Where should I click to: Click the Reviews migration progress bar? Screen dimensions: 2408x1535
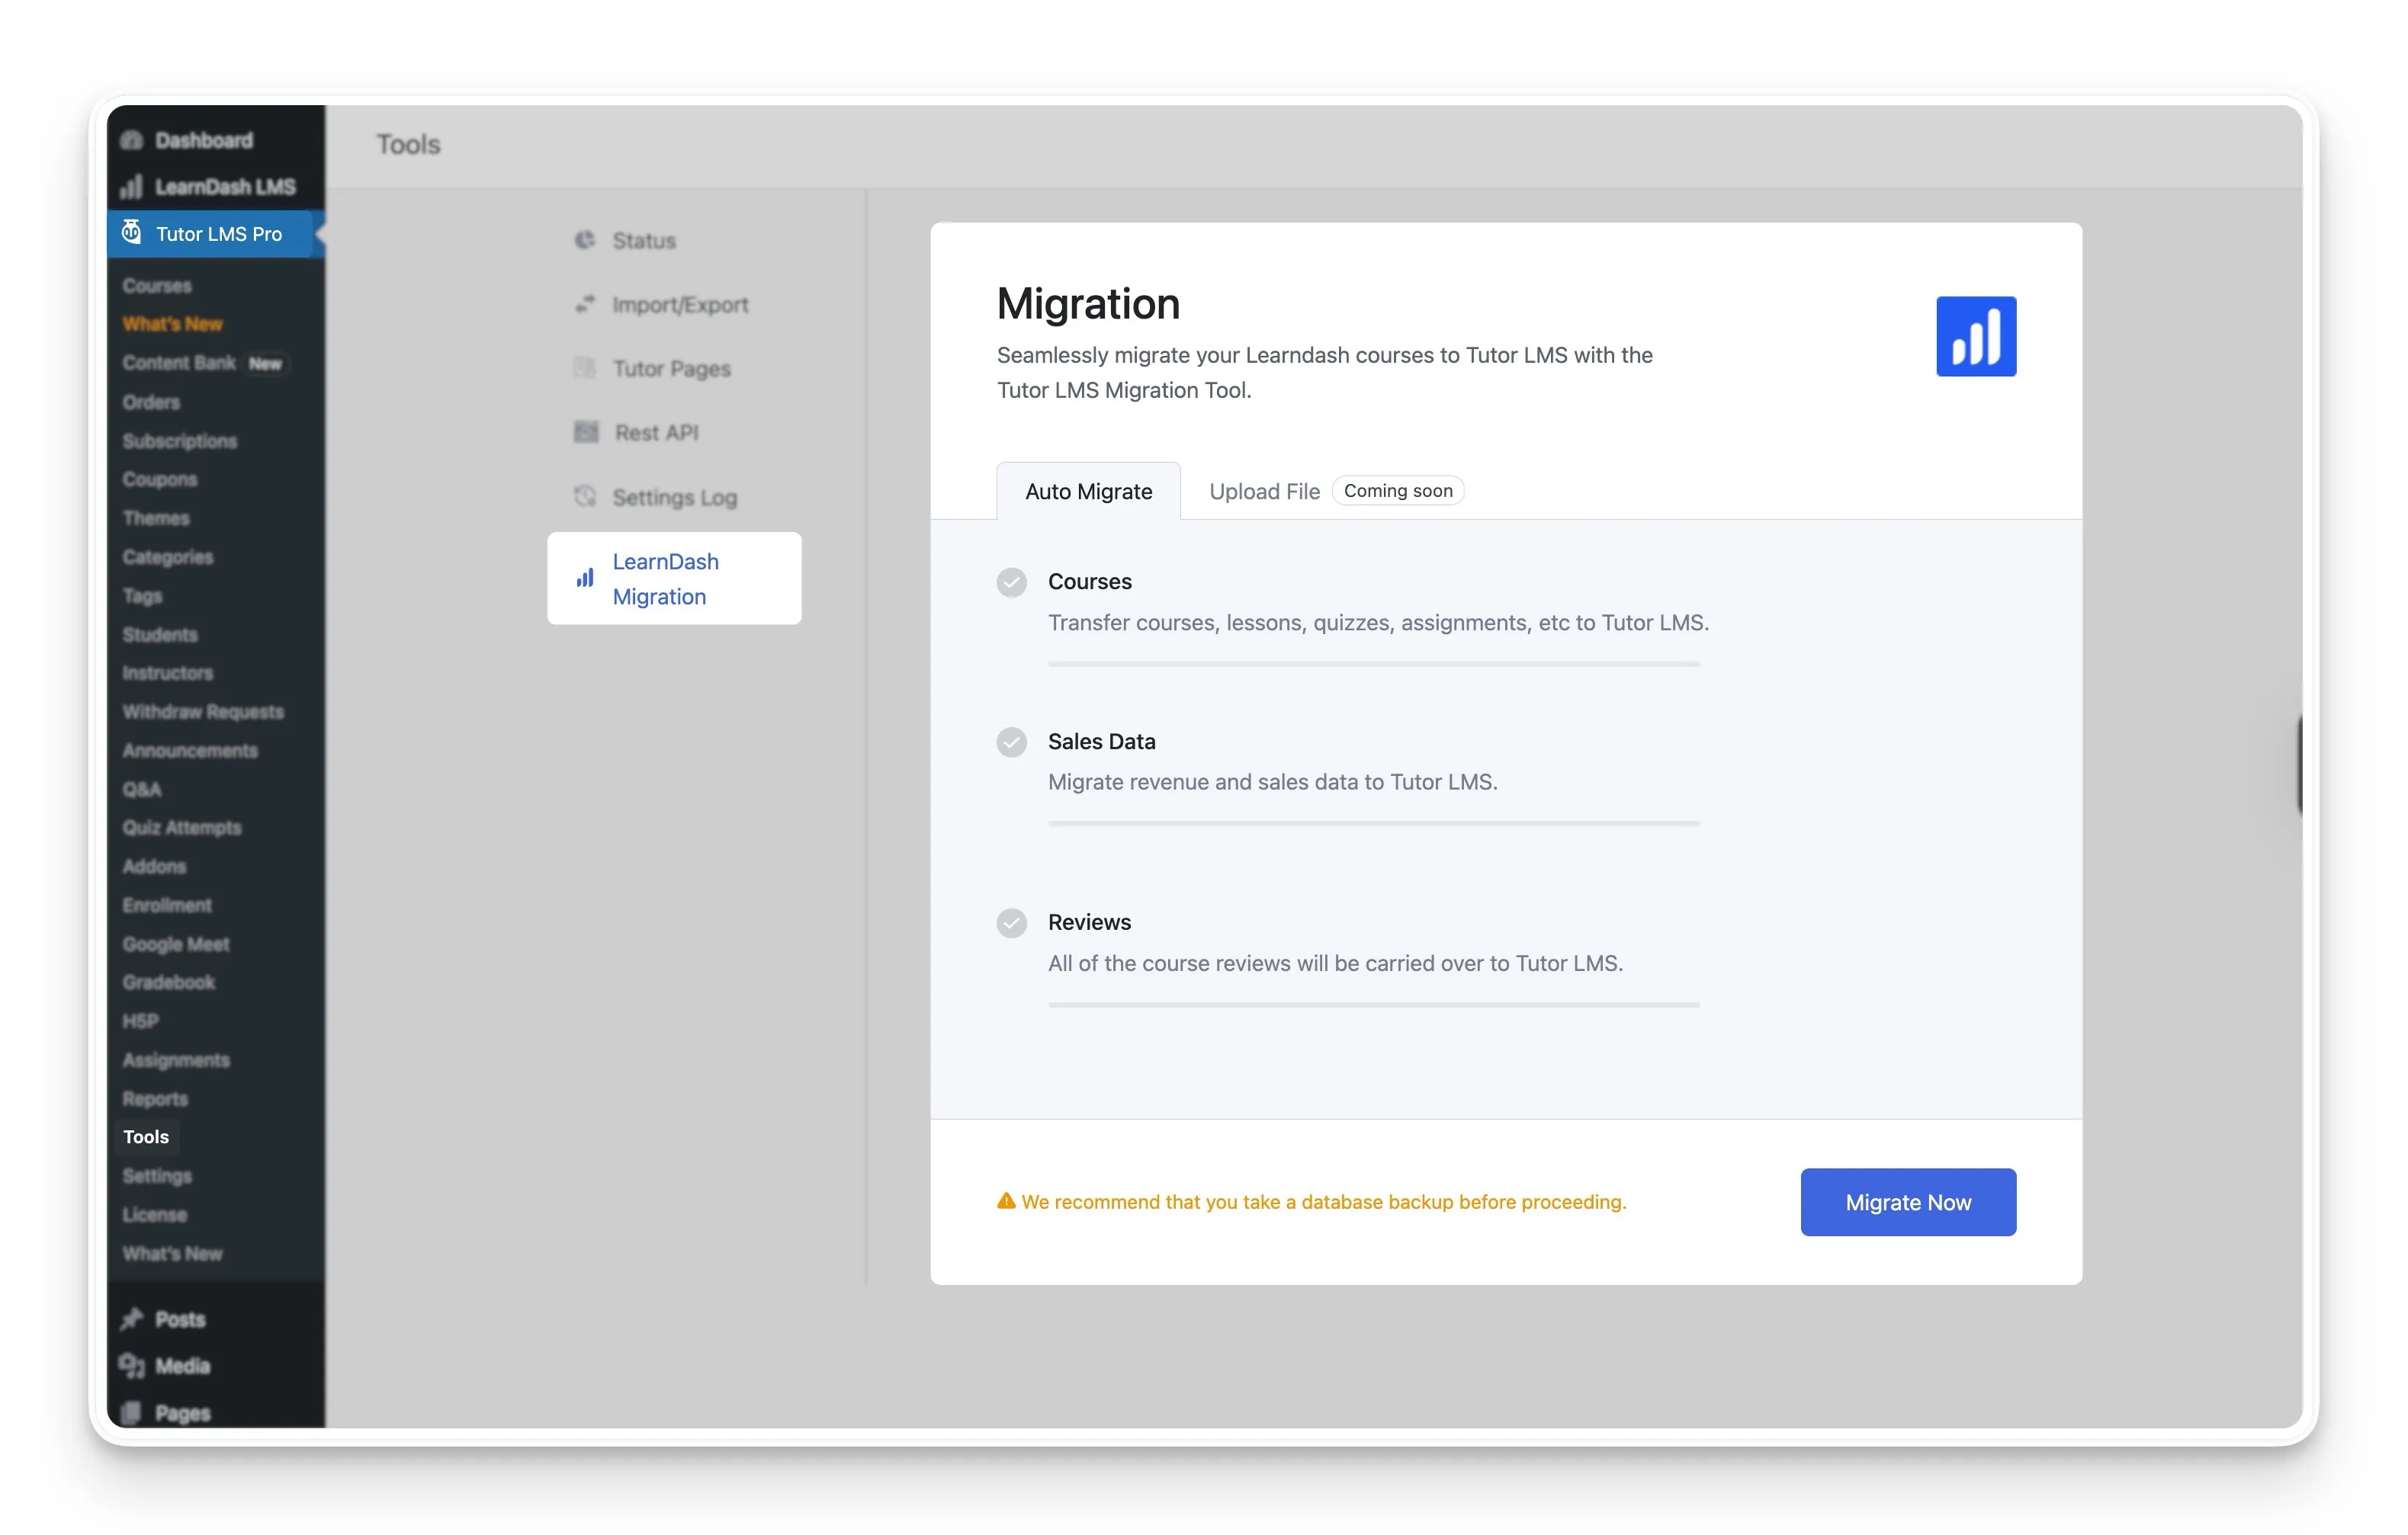(x=1374, y=1005)
